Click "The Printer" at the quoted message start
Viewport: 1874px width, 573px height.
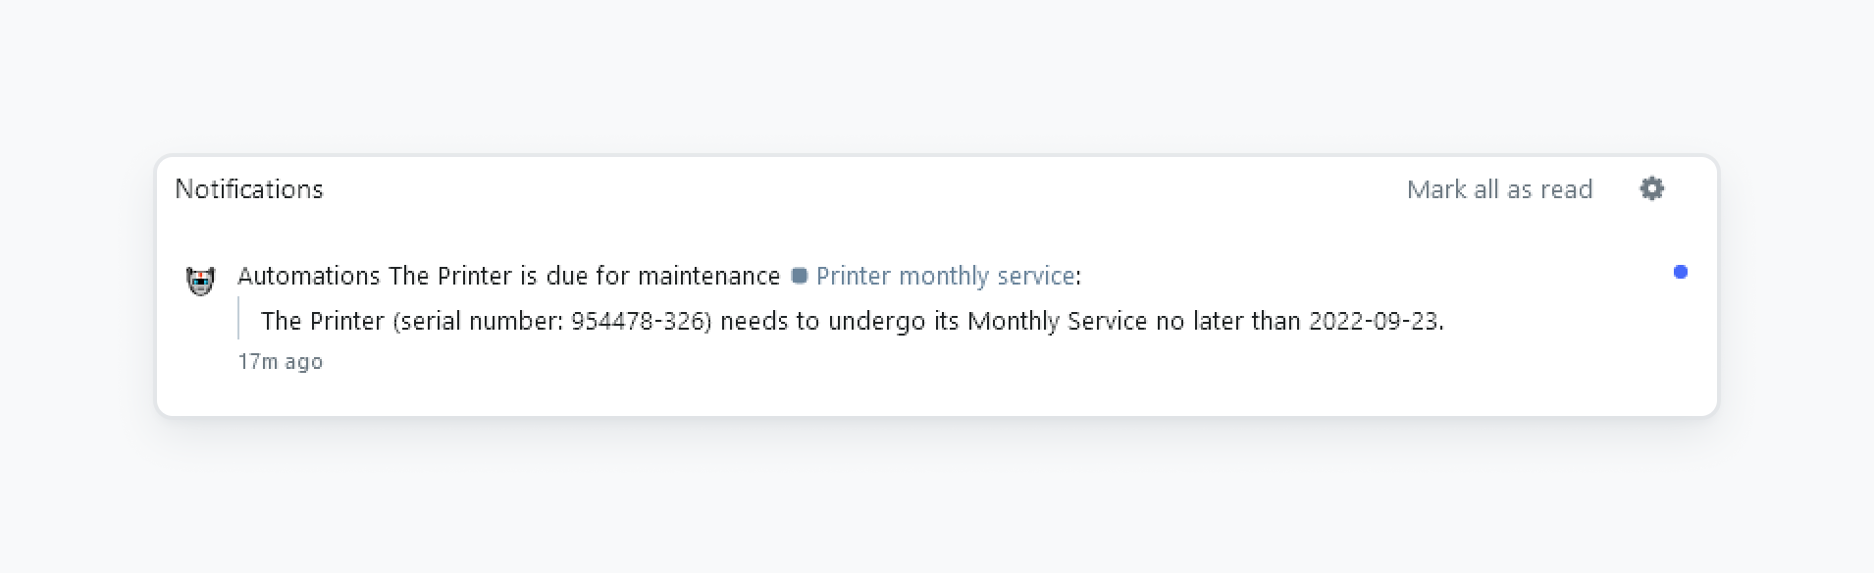point(323,321)
